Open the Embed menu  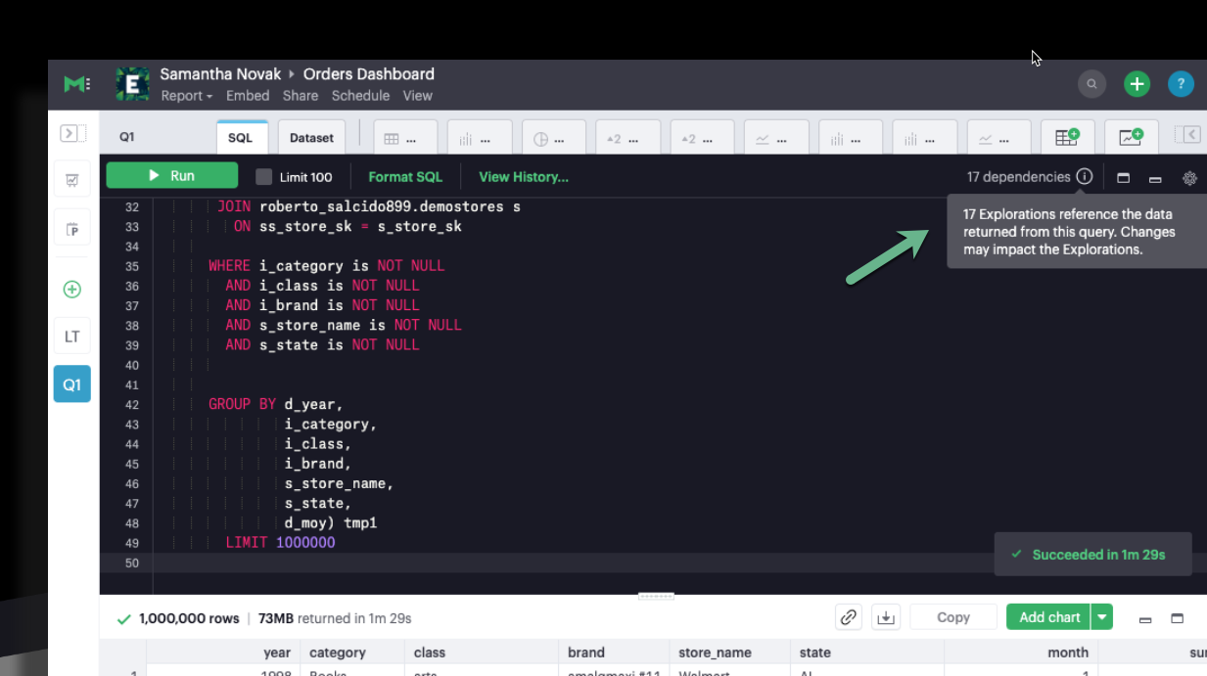point(248,96)
